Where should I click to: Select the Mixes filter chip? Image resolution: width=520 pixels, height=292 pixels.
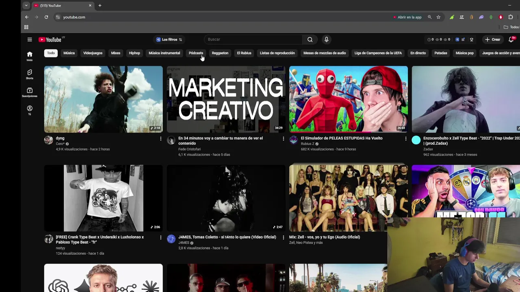[116, 53]
